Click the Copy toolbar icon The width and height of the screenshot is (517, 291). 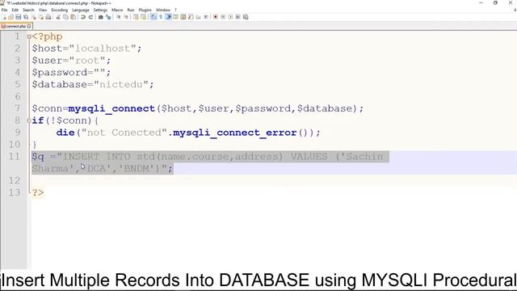point(65,17)
